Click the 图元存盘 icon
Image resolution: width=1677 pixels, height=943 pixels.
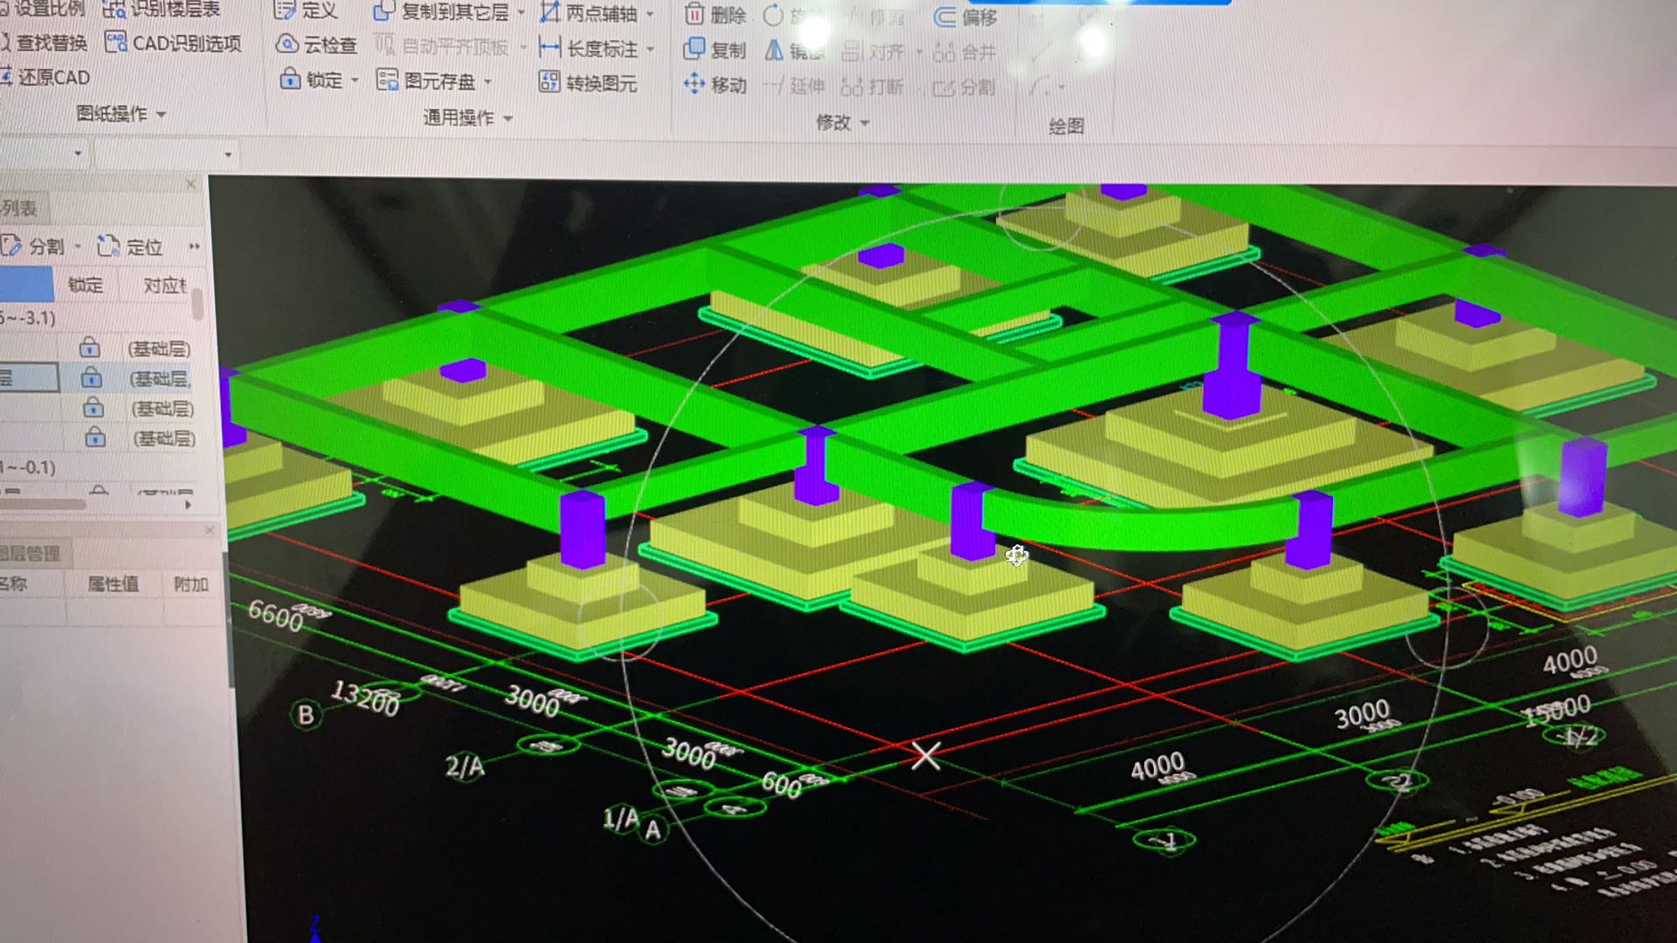[387, 80]
